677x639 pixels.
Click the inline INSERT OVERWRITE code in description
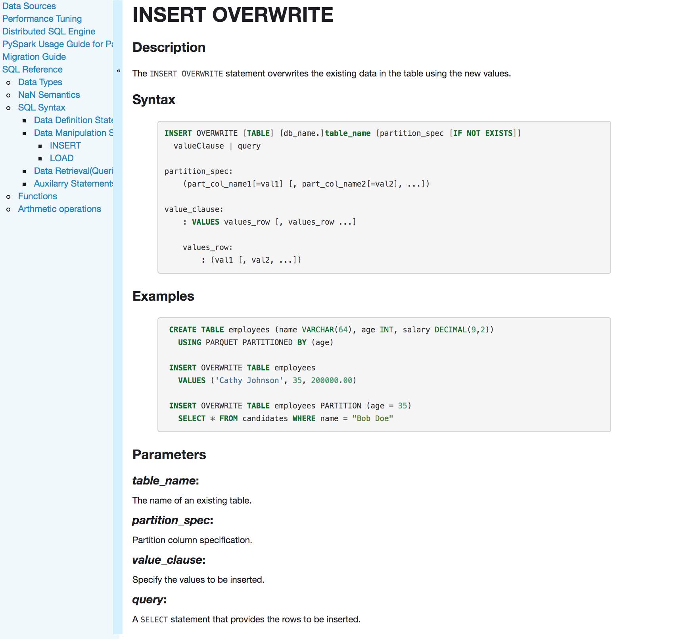(x=186, y=74)
